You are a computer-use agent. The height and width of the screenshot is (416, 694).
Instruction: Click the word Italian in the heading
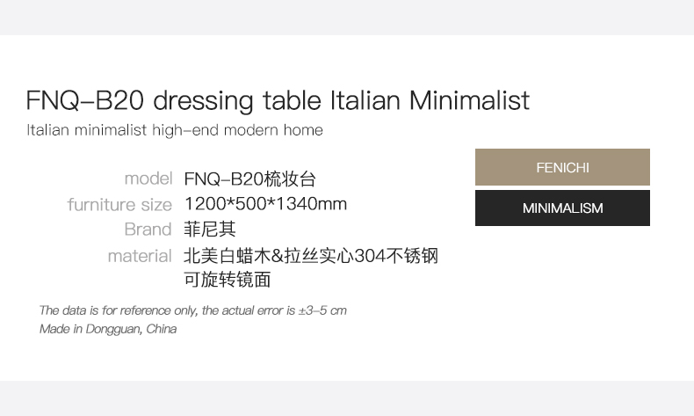365,99
